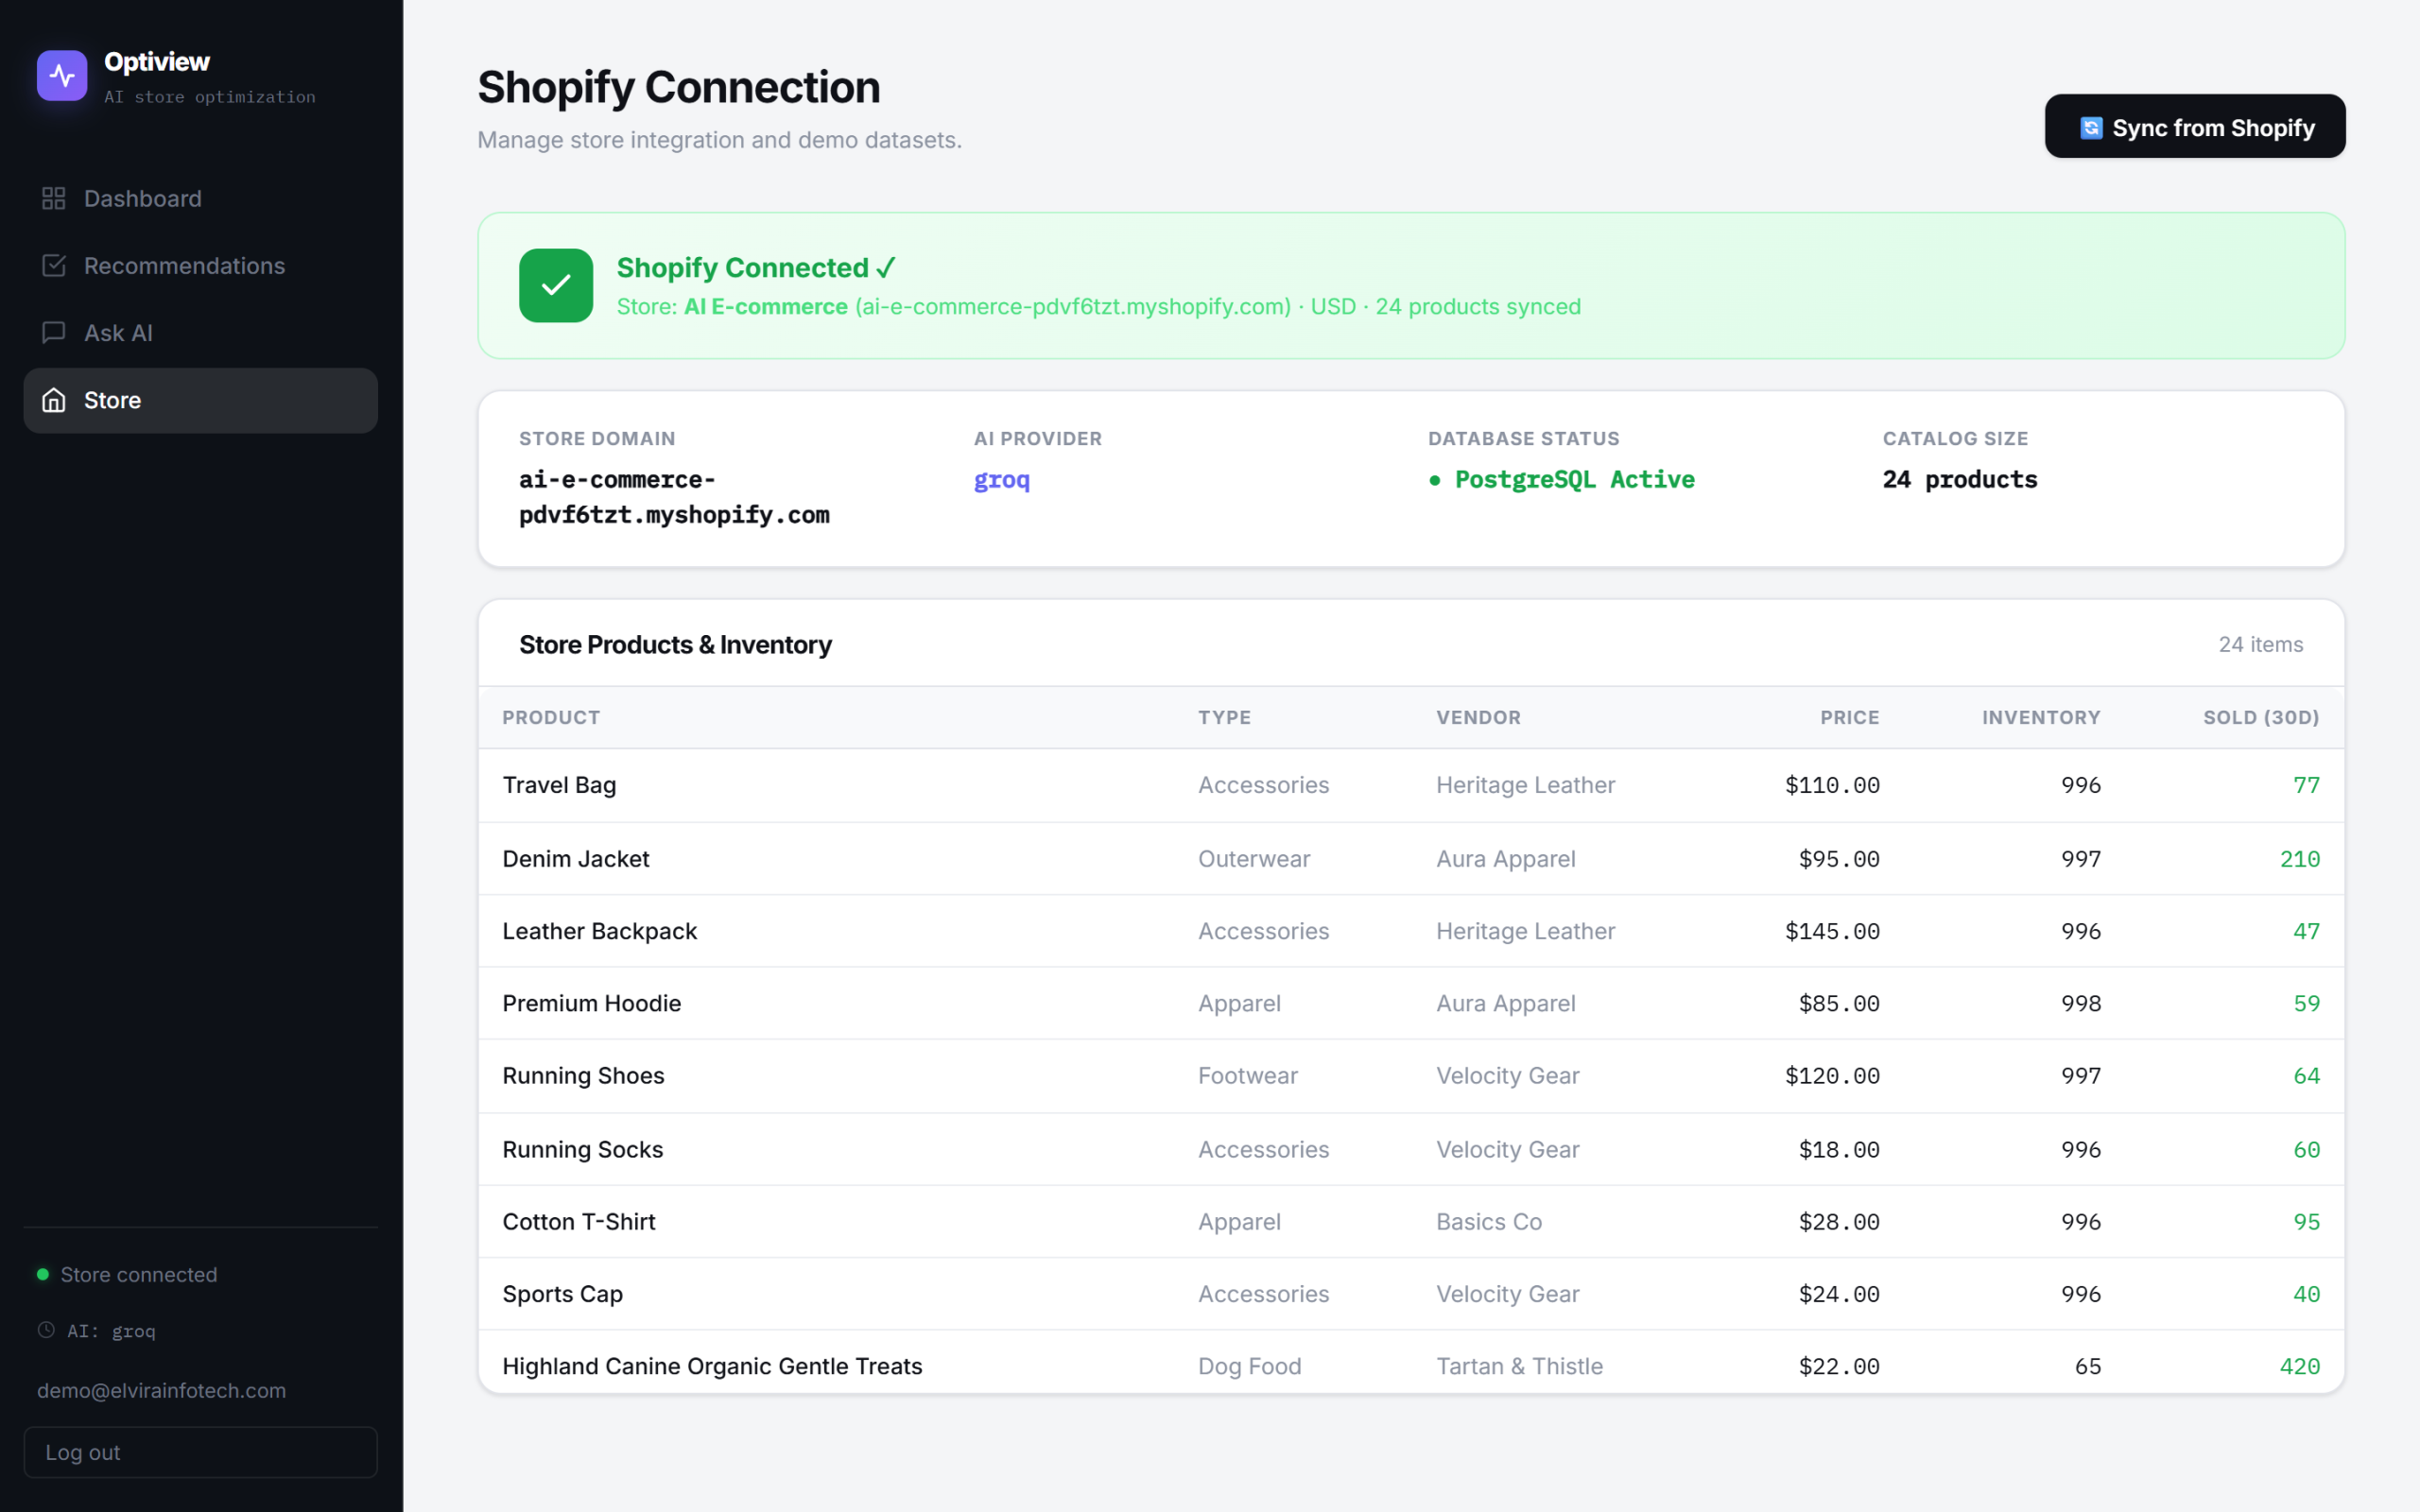The image size is (2420, 1512).
Task: Click the VENDOR column header
Action: pos(1478,717)
